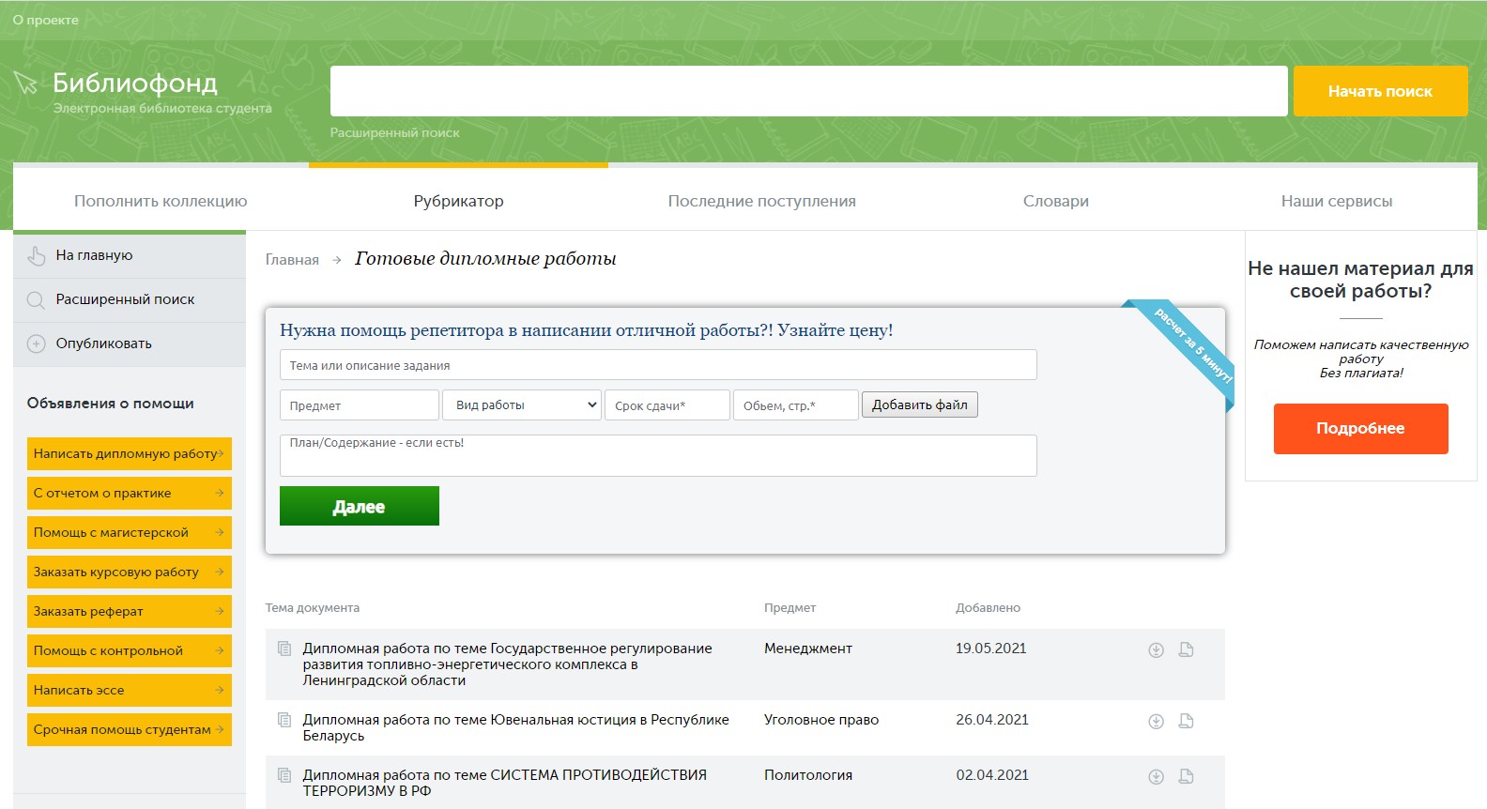Click the Помощь с магистерской button

click(x=130, y=532)
